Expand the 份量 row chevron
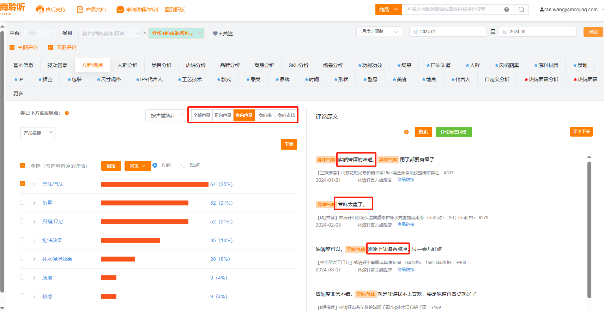This screenshot has width=604, height=312. [34, 203]
